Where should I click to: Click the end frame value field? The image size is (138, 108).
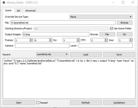point(42,40)
